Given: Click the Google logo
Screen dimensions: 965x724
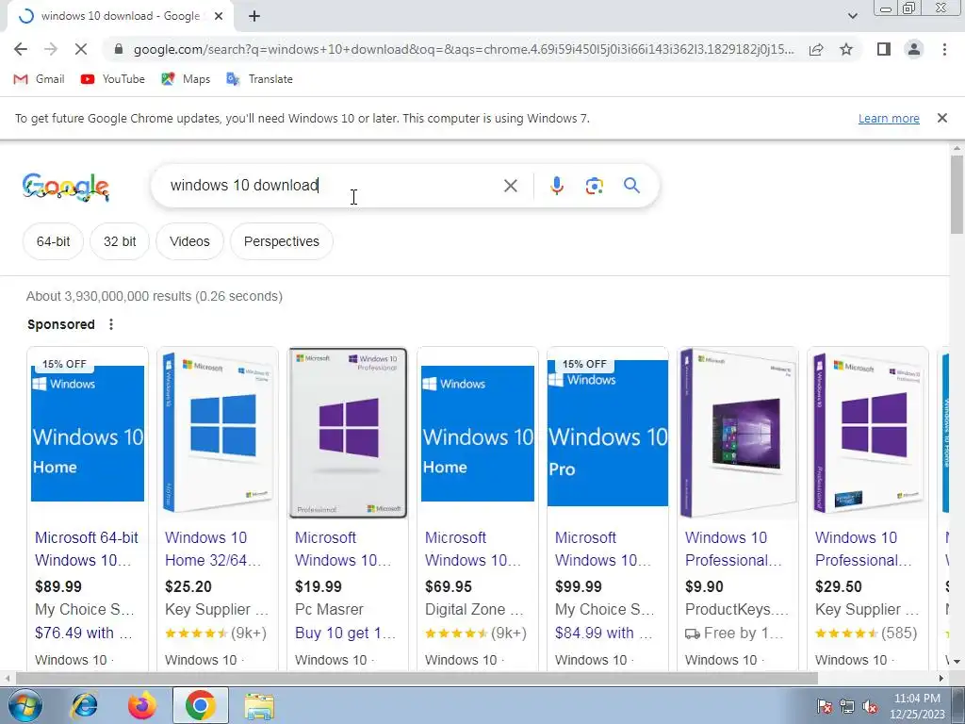Looking at the screenshot, I should [x=66, y=187].
